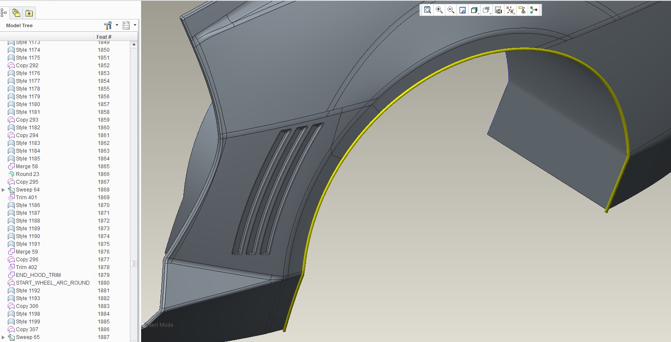Expand the Sweep 64 feature node

click(3, 190)
